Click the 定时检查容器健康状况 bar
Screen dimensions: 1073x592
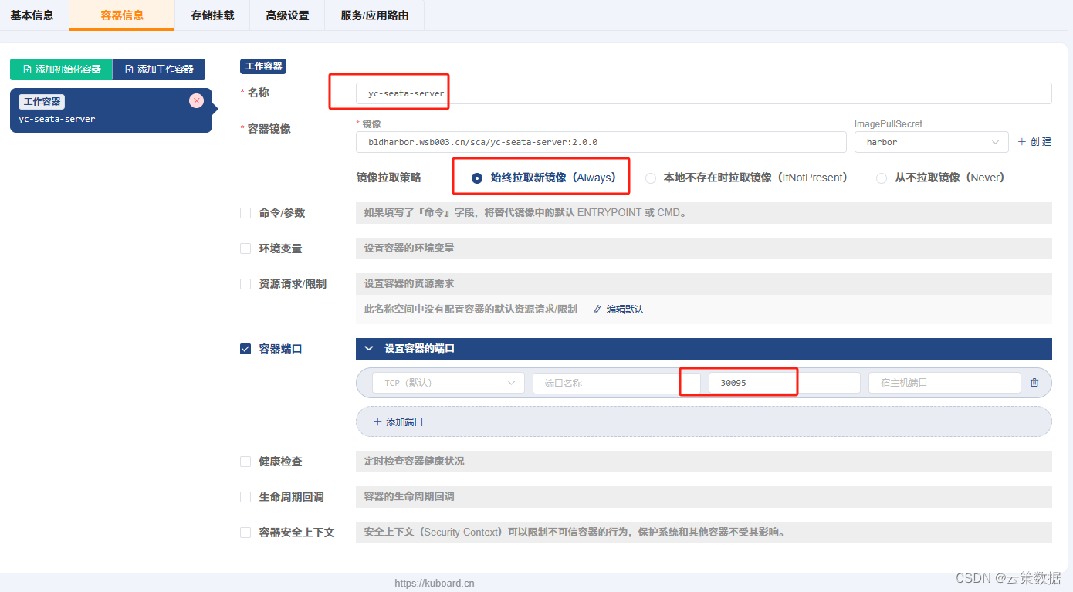coord(703,462)
